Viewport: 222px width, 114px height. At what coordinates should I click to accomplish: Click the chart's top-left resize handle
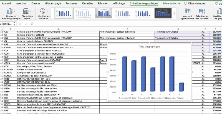point(108,43)
